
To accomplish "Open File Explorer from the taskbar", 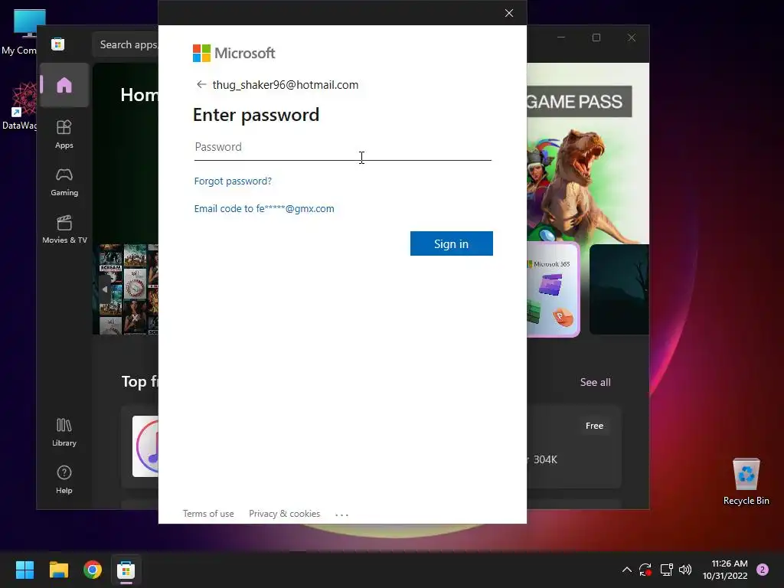I will (x=58, y=570).
